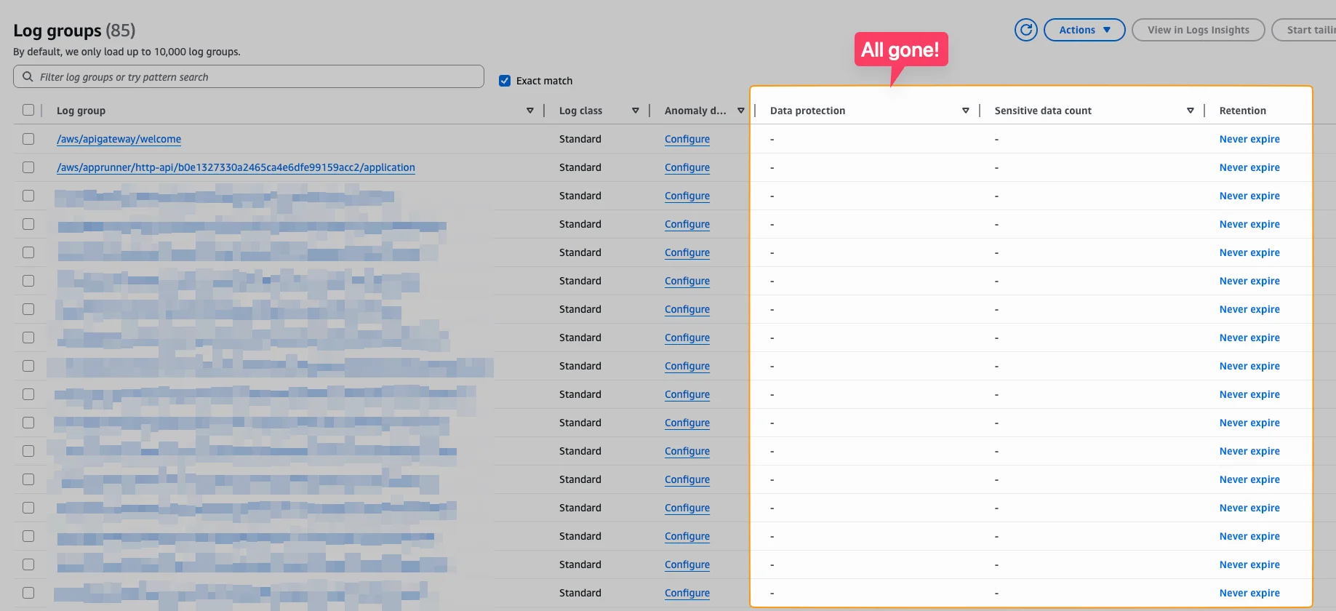This screenshot has height=611, width=1336.
Task: Click View in Logs Insights button
Action: [1198, 30]
